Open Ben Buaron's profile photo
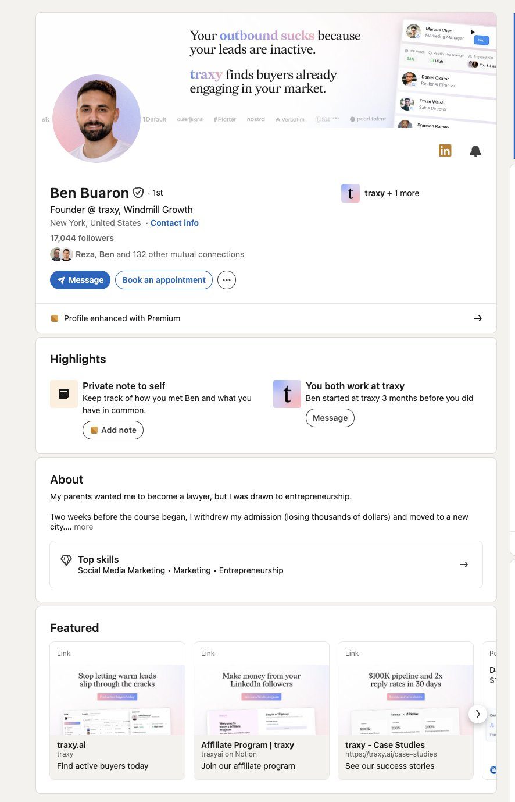The image size is (515, 802). point(96,118)
